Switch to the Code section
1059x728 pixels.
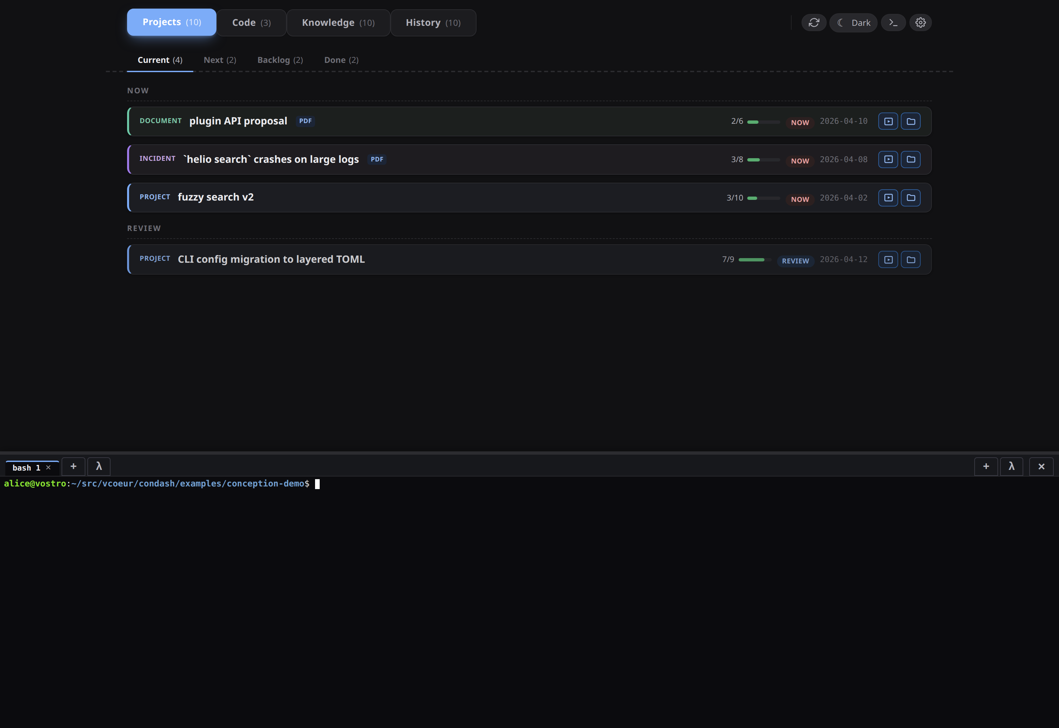(251, 23)
